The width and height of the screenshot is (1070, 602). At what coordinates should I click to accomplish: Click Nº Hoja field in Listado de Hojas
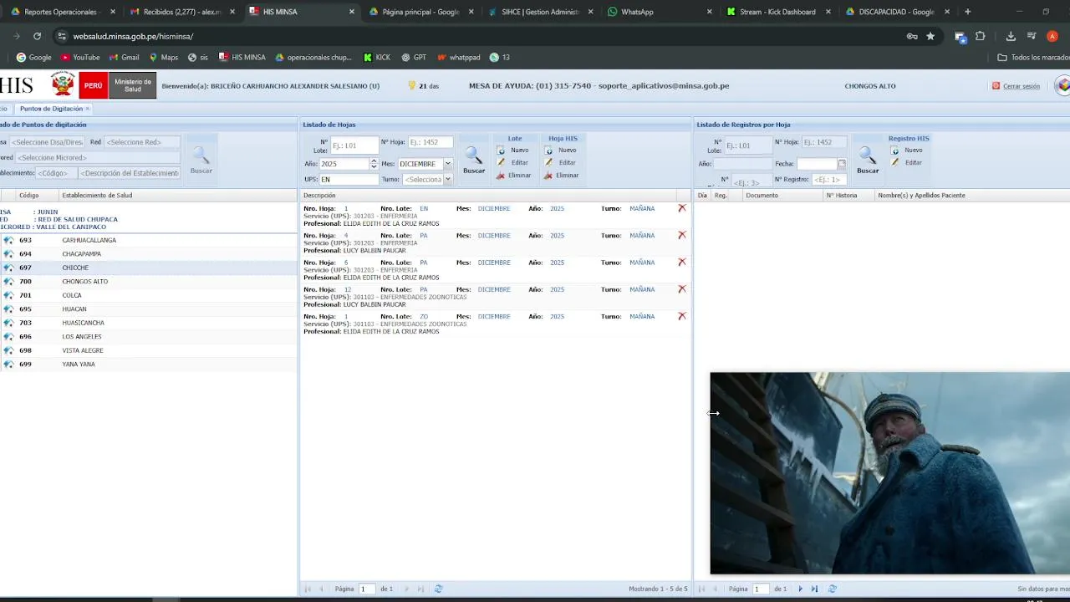[x=431, y=142]
